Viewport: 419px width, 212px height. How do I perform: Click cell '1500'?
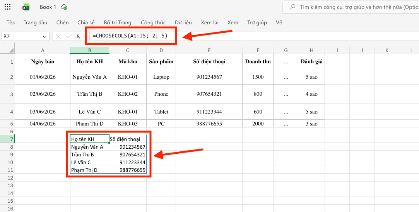pos(258,77)
